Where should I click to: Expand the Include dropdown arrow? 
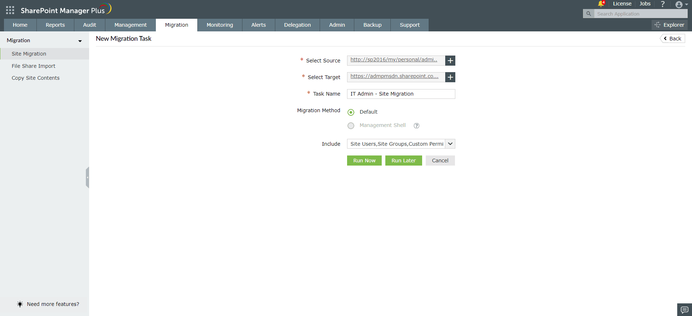pyautogui.click(x=450, y=144)
